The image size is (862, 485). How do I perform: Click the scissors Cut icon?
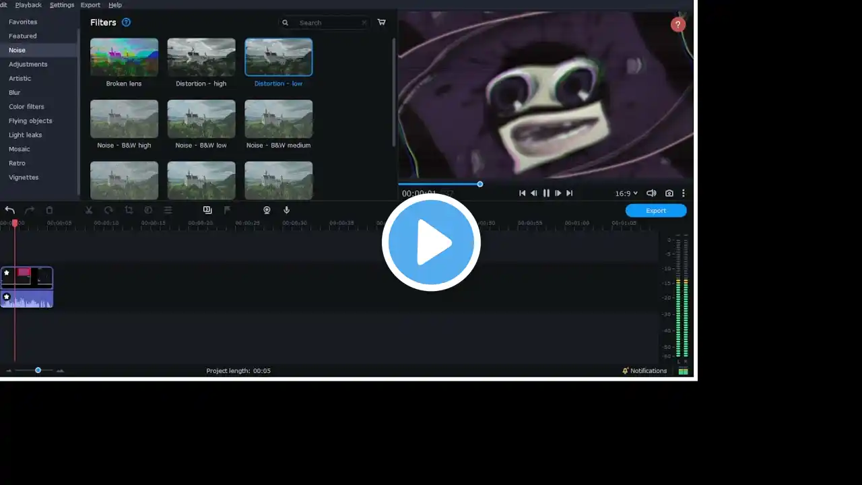pos(88,210)
